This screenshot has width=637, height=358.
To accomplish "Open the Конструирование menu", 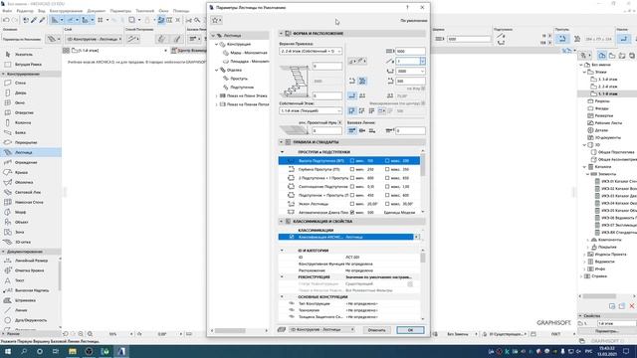I will click(x=66, y=11).
